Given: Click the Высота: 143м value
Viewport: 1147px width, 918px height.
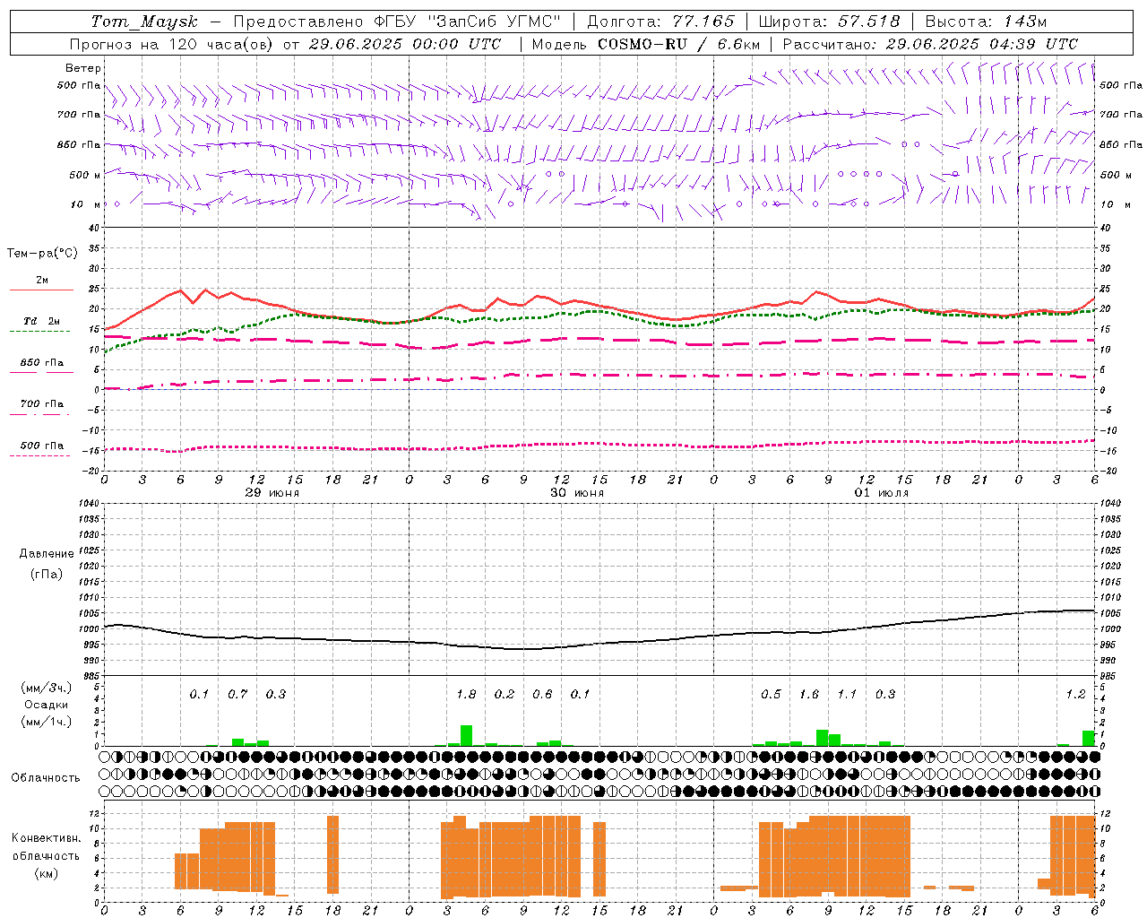Looking at the screenshot, I should click(x=986, y=22).
